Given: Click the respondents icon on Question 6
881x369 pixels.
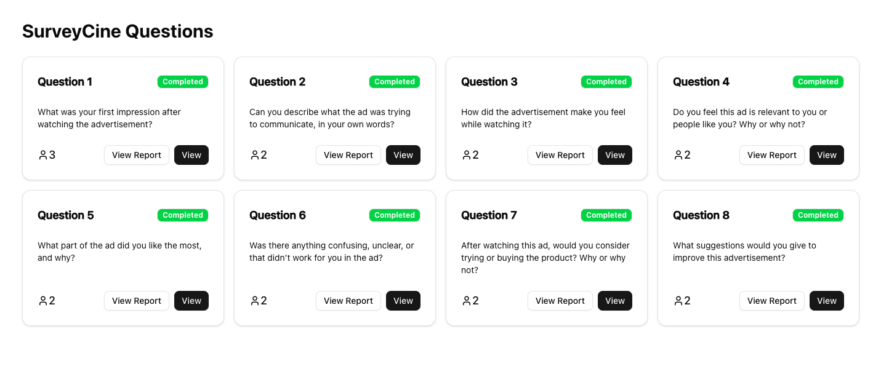Looking at the screenshot, I should coord(255,301).
